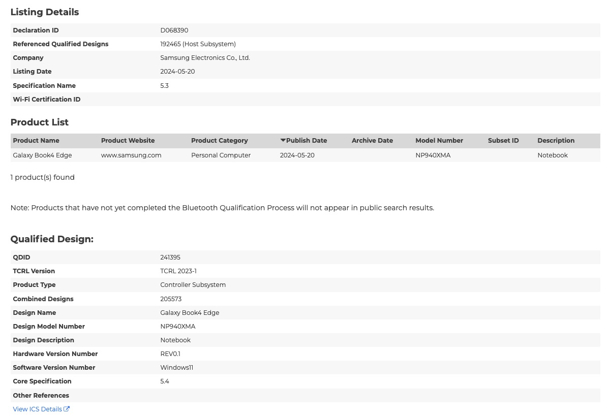Sort by Publish Date column header

pos(306,141)
